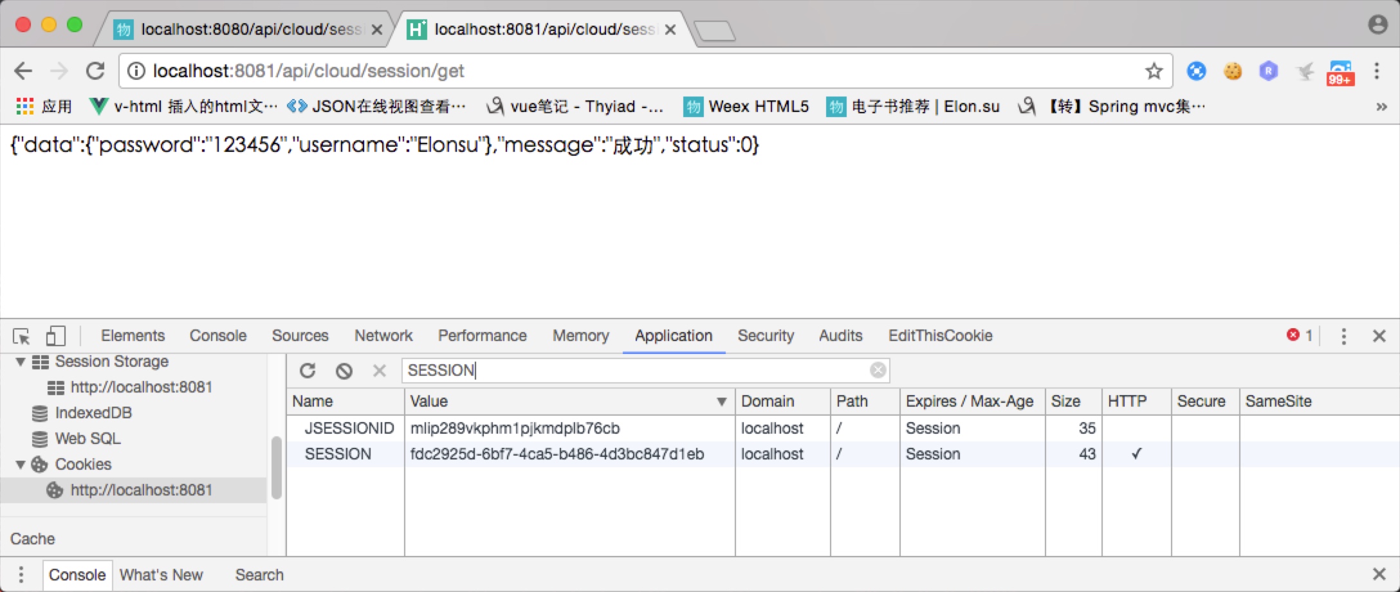This screenshot has width=1400, height=592.
Task: Bookmark this page with the star
Action: click(x=1154, y=71)
